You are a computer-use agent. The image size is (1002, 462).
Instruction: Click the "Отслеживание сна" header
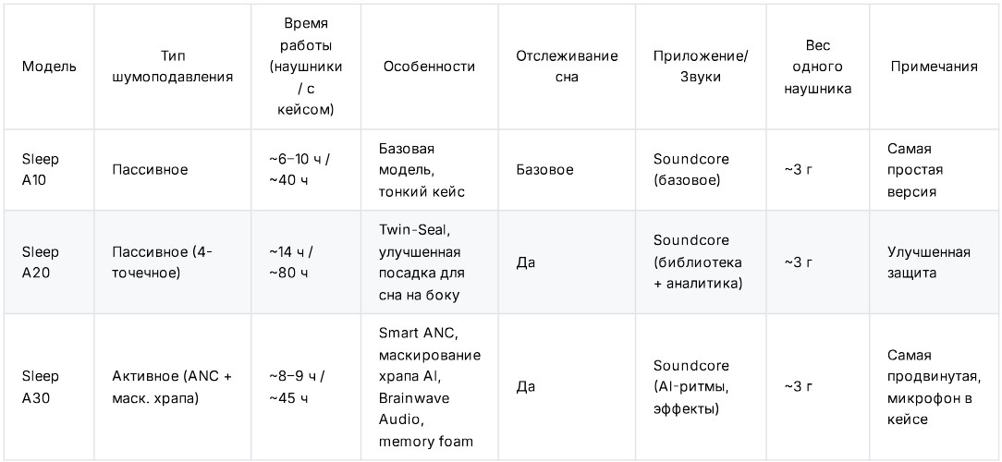click(x=567, y=67)
